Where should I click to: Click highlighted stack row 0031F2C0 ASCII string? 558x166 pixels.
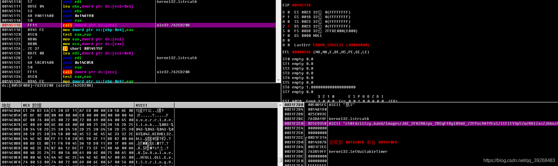421,124
